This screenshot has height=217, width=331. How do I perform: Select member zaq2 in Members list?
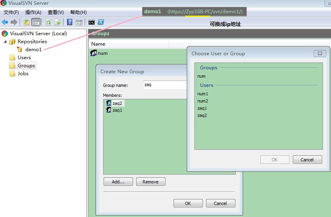[x=117, y=103]
